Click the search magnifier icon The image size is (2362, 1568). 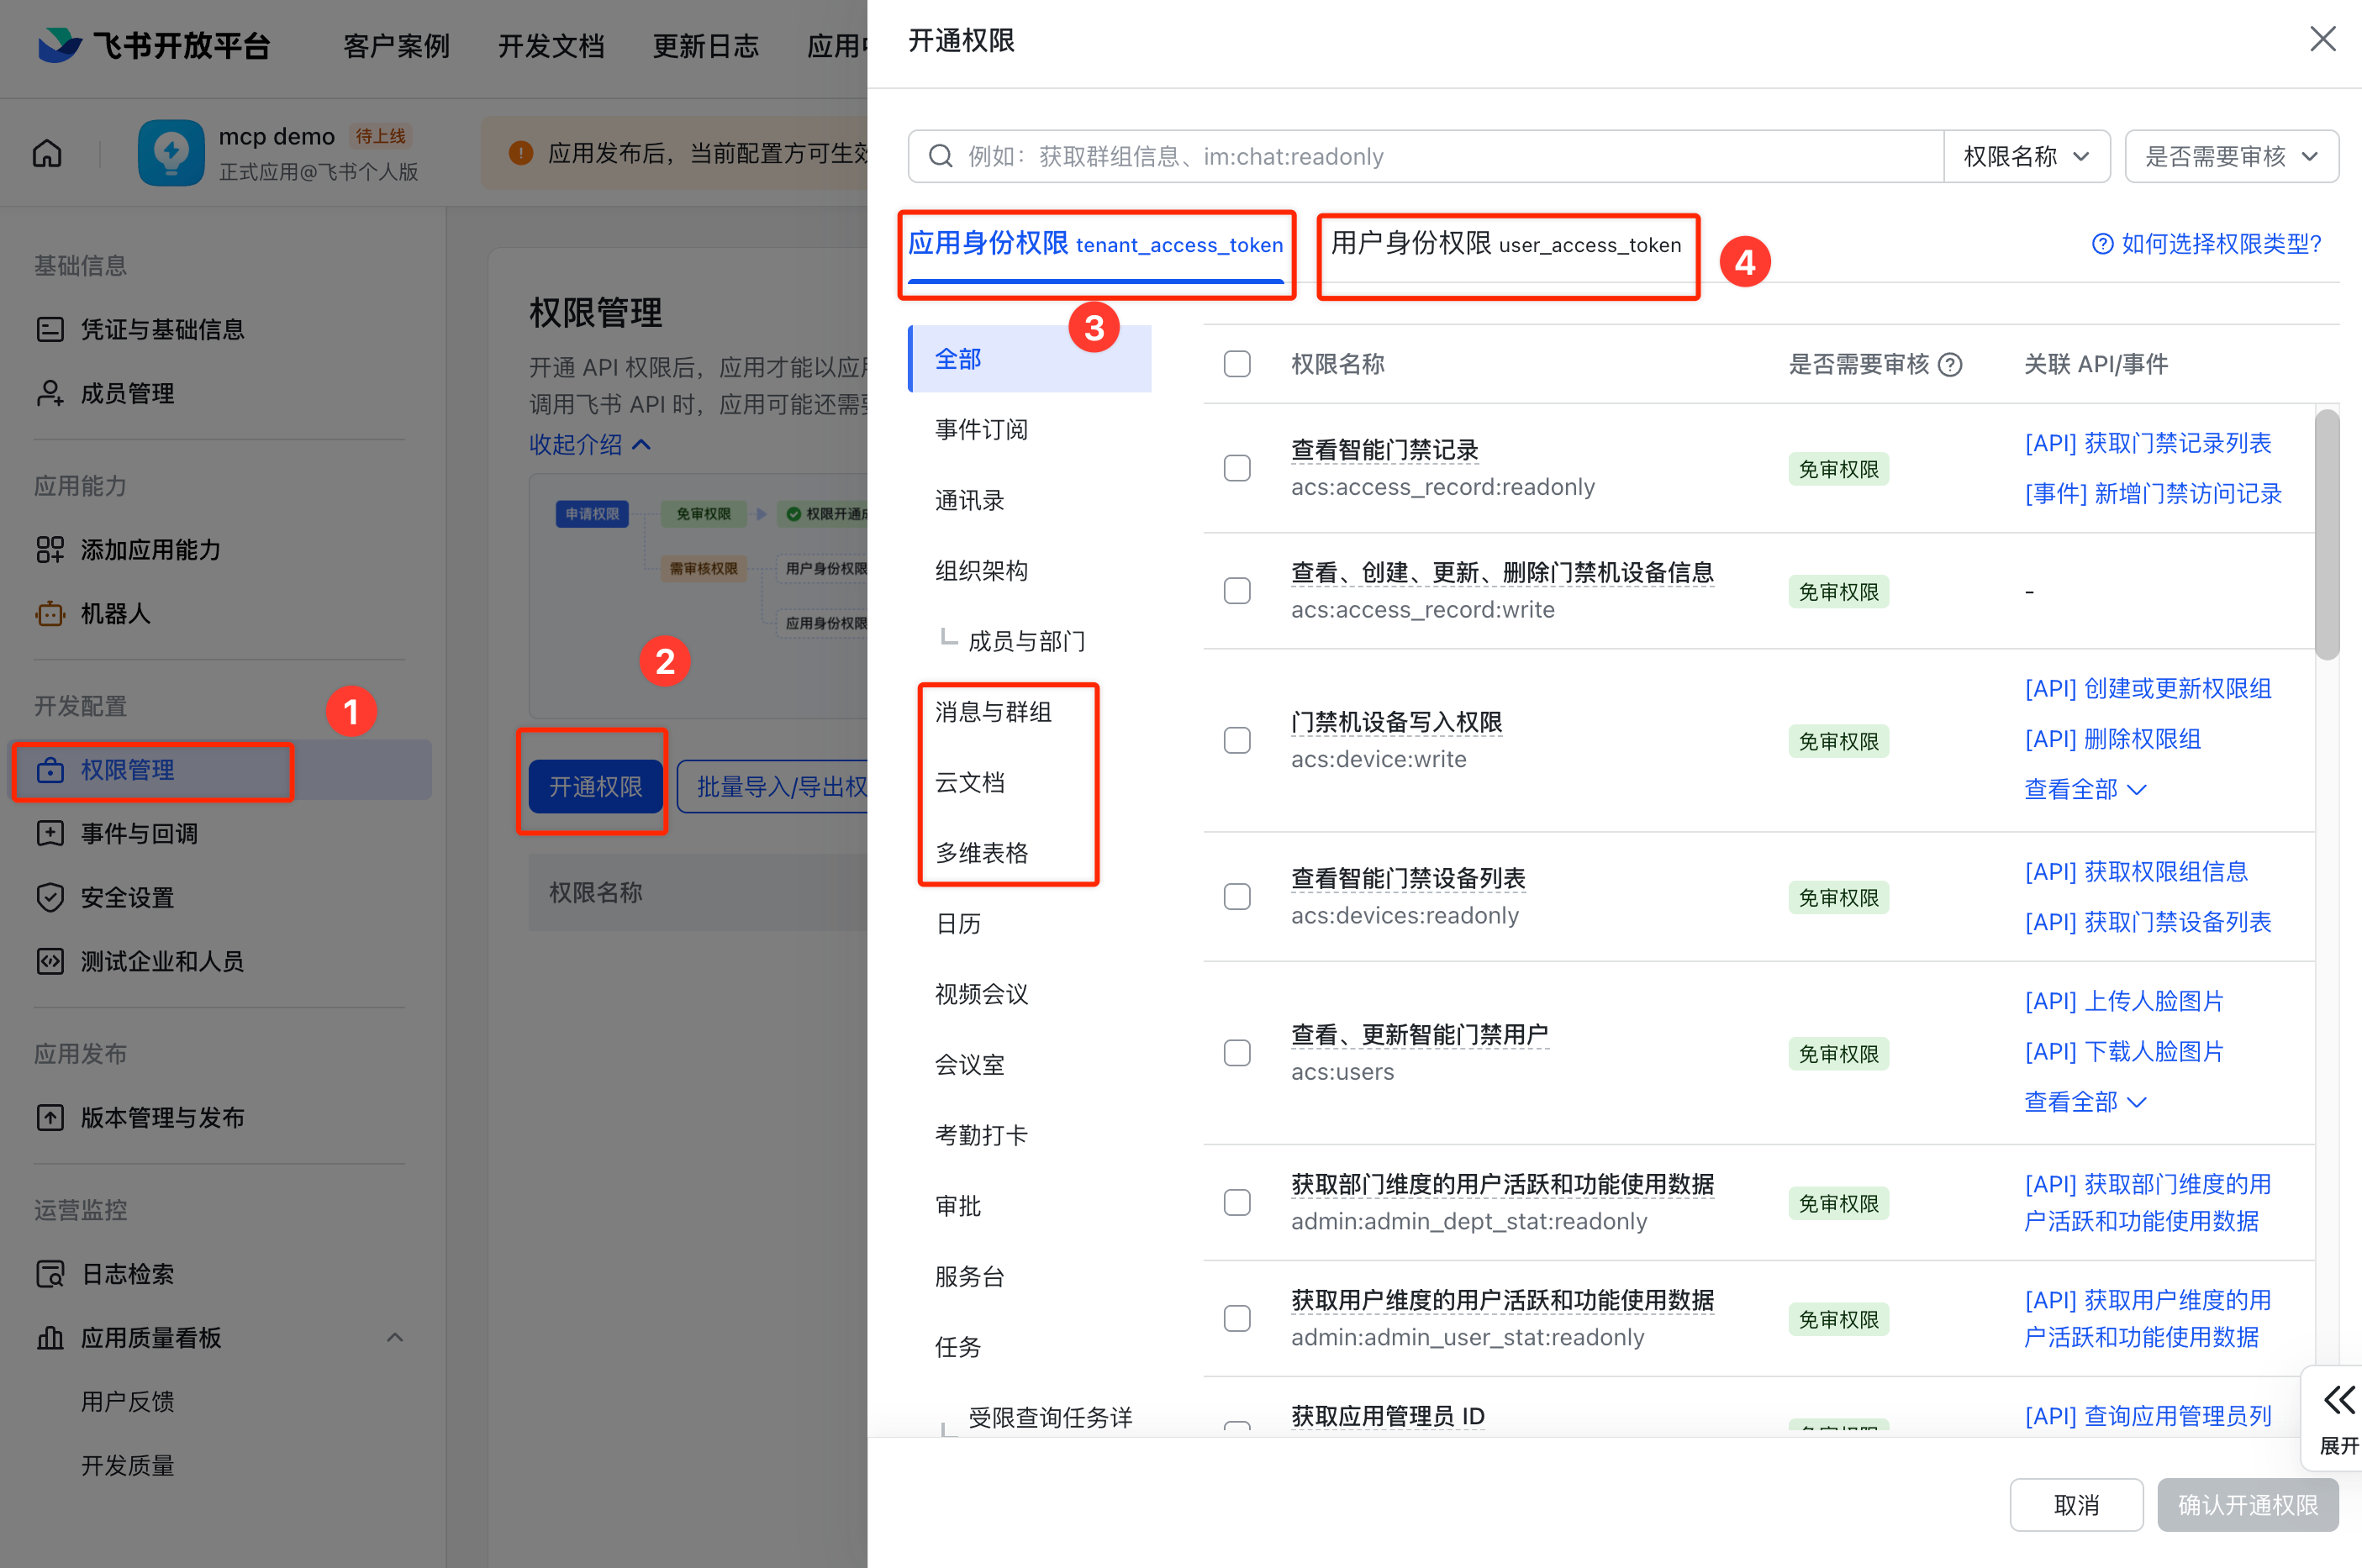[x=940, y=156]
